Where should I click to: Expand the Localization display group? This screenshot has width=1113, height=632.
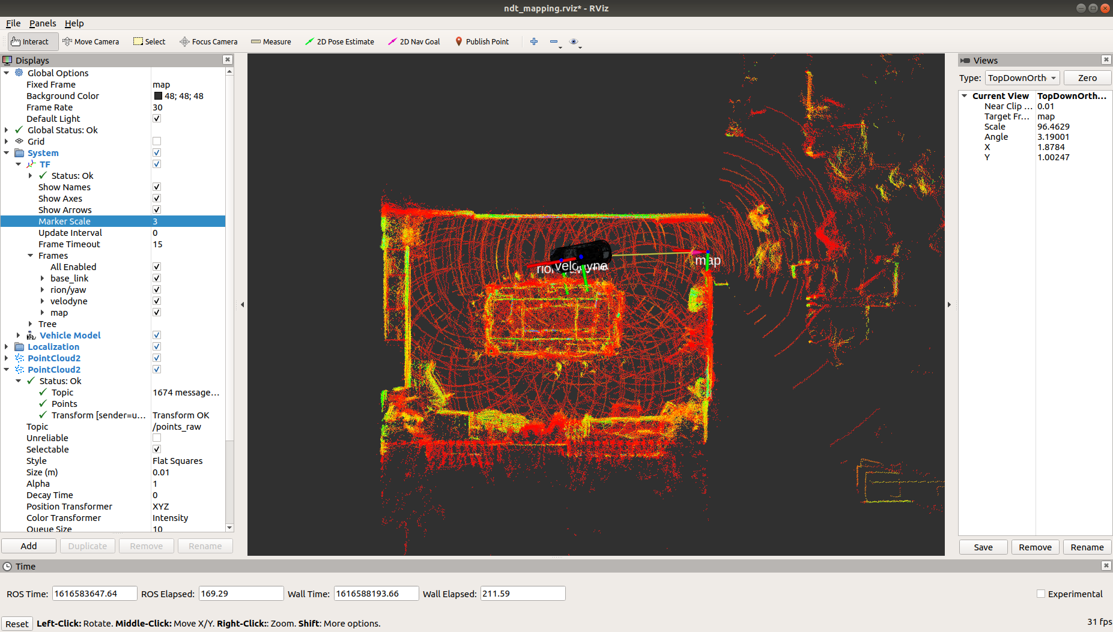tap(6, 346)
